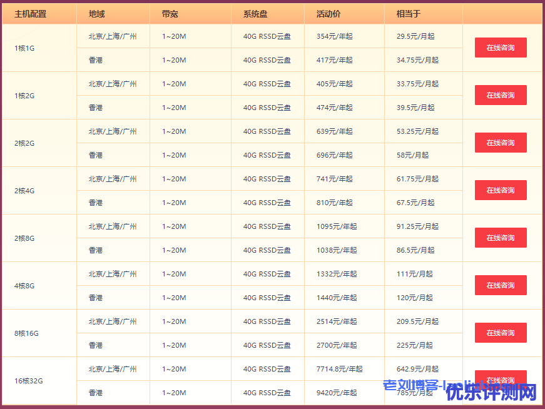This screenshot has height=409, width=545.
Task: Click the 29.5元/月起 monthly price
Action: [415, 36]
